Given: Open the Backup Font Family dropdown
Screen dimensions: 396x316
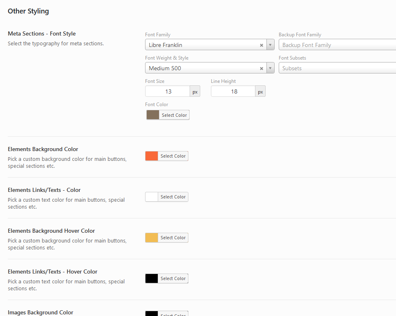Looking at the screenshot, I should (337, 45).
